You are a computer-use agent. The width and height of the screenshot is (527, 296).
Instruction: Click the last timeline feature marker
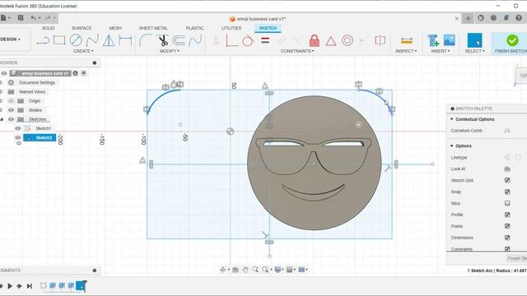click(81, 285)
